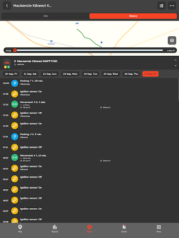Click the list scrollbar on the right edge

(179, 90)
